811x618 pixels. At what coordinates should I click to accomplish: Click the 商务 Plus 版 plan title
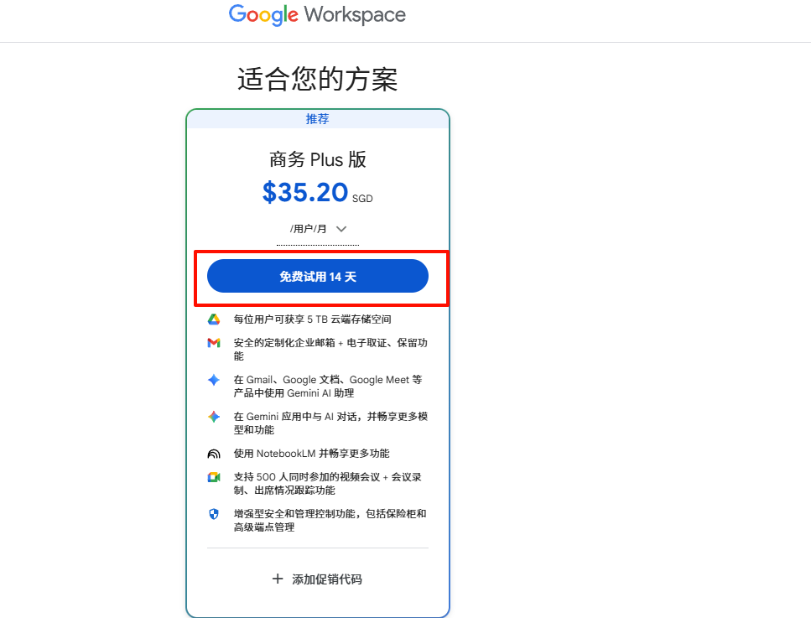(317, 159)
